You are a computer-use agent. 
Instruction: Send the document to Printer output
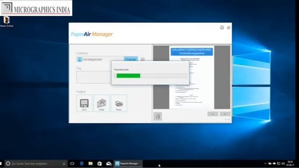coord(119,103)
